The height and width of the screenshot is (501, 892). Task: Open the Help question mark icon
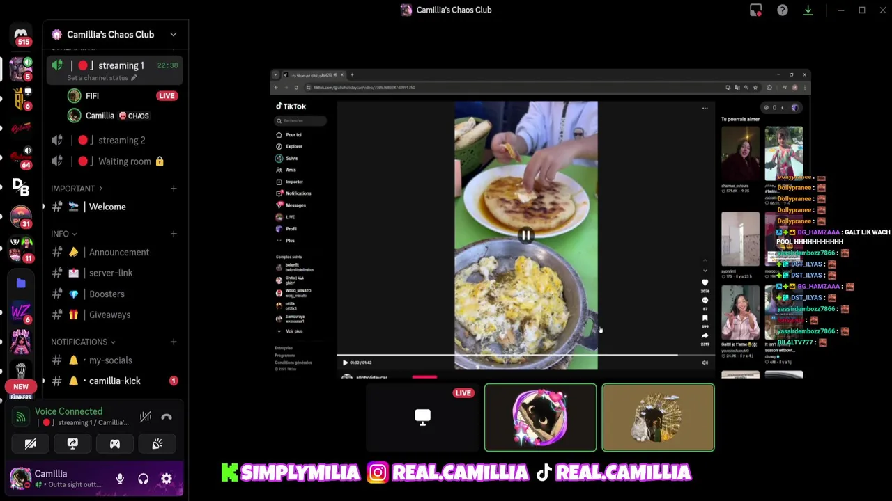point(783,10)
